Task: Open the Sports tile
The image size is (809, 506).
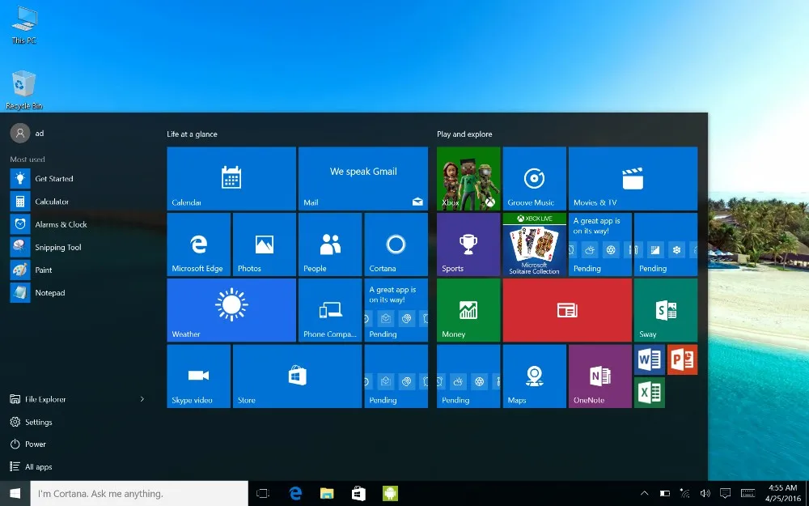Action: pyautogui.click(x=468, y=244)
